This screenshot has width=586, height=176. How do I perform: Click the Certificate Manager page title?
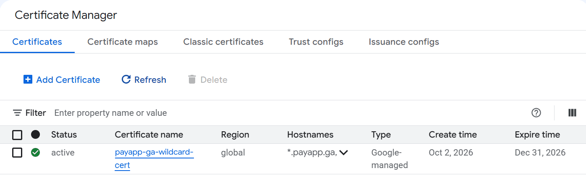pos(66,15)
